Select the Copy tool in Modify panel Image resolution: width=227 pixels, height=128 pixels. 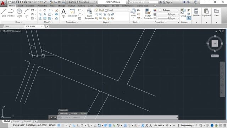[x=40, y=14]
